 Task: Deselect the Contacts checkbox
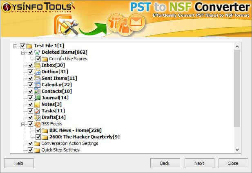(30, 91)
